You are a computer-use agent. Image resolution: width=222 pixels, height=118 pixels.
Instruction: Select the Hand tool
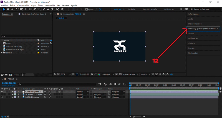[8, 9]
